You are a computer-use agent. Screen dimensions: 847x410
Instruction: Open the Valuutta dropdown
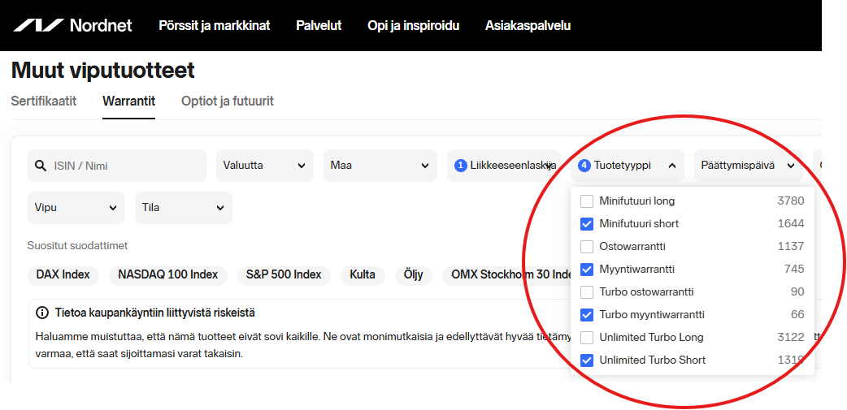[265, 166]
